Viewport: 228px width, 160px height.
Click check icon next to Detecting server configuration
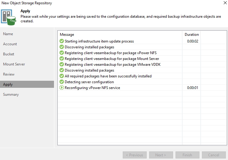(x=62, y=82)
